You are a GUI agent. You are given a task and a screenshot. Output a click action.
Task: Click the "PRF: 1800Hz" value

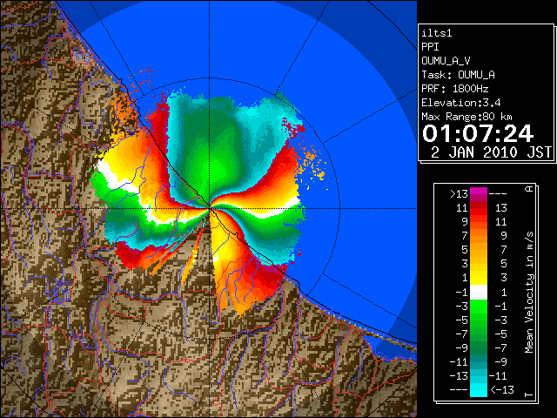(455, 89)
